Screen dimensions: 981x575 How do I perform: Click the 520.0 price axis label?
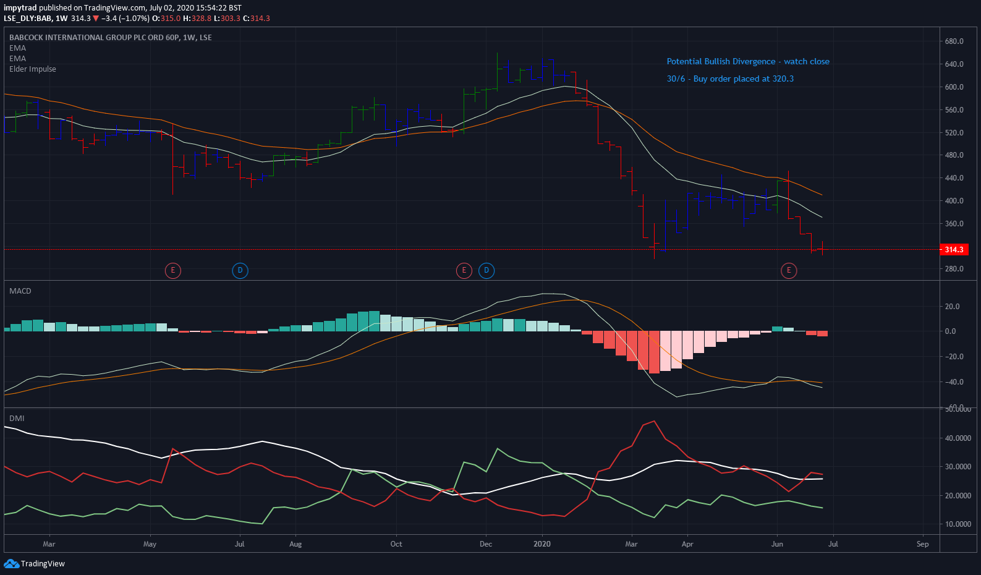(x=954, y=133)
